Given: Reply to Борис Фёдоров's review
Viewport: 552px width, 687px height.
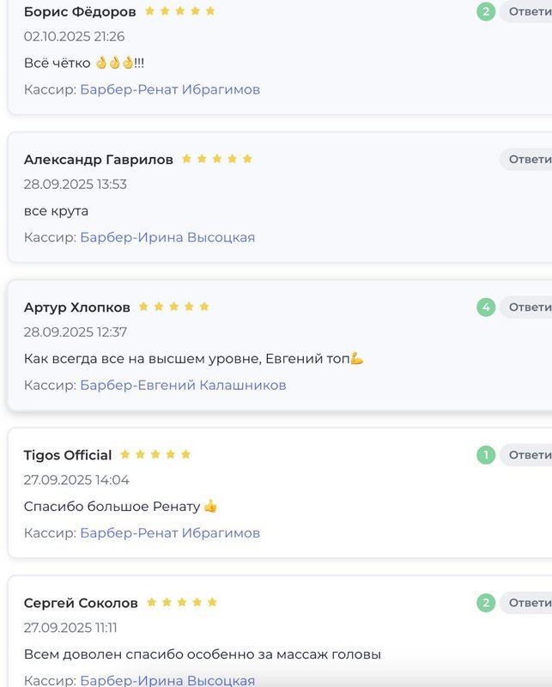Looking at the screenshot, I should pyautogui.click(x=528, y=12).
